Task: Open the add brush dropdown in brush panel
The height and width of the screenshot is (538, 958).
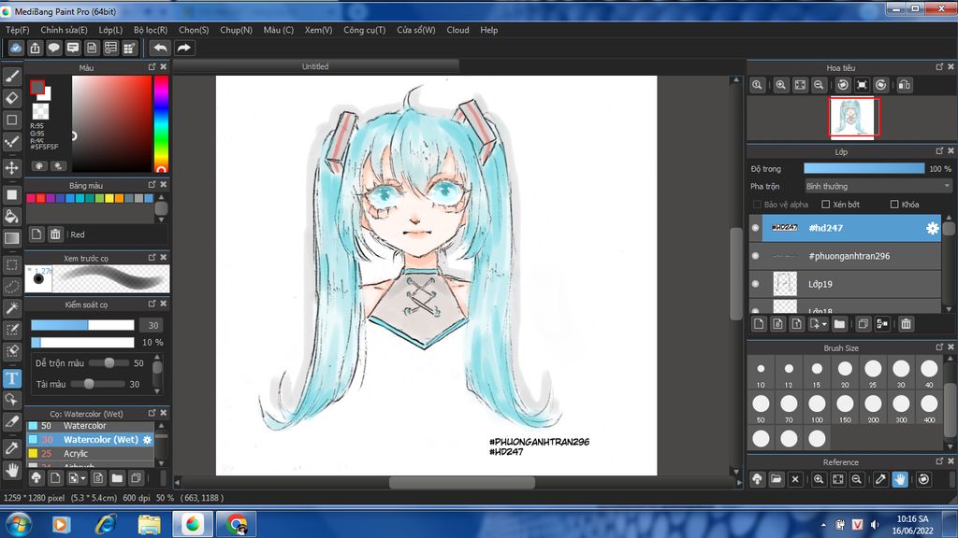Action: [x=83, y=478]
